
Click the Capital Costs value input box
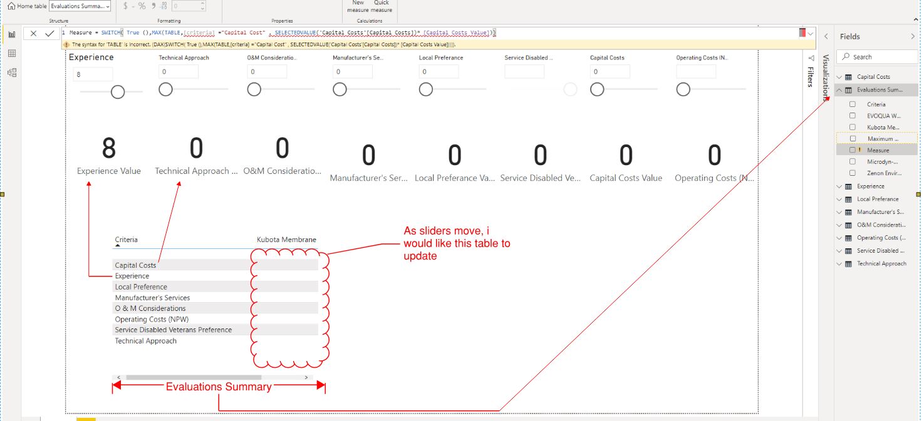click(x=610, y=71)
